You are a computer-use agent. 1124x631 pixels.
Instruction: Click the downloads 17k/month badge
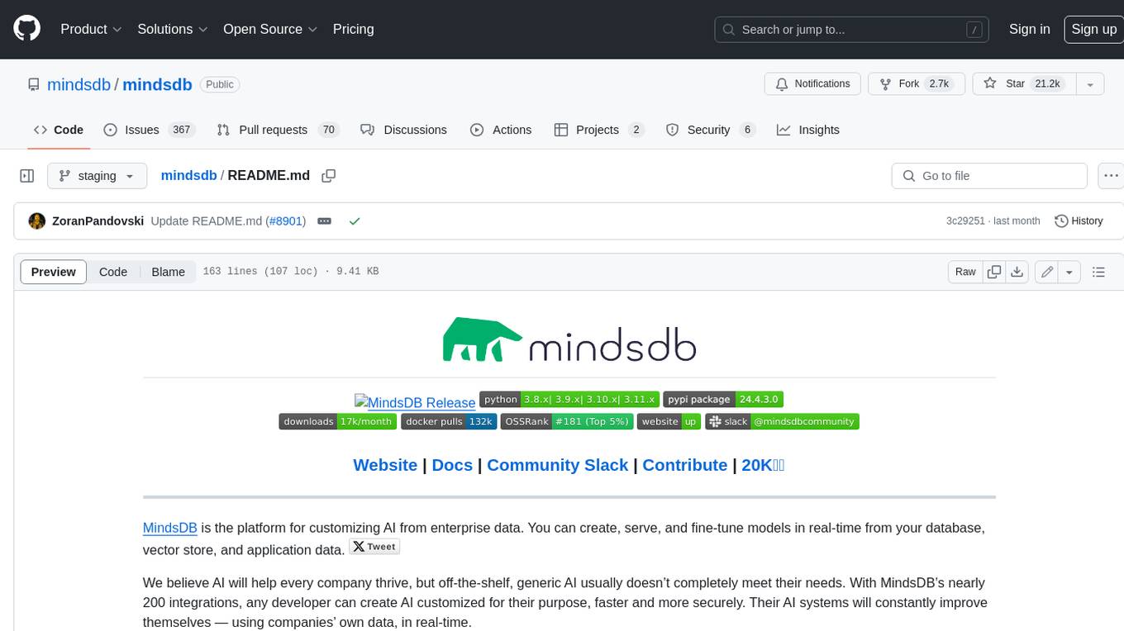337,421
